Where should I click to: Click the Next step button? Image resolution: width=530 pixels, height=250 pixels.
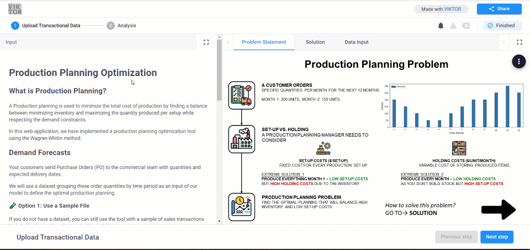(497, 237)
